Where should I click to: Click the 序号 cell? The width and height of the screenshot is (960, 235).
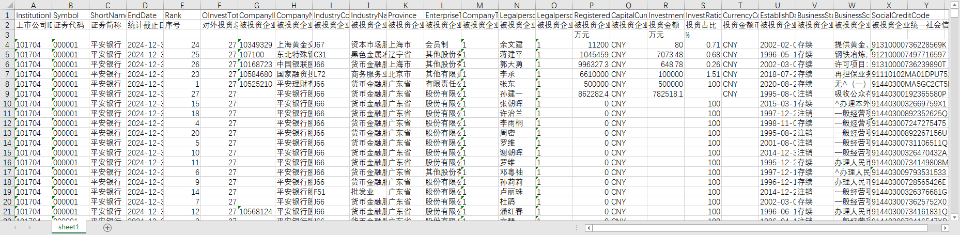point(182,25)
